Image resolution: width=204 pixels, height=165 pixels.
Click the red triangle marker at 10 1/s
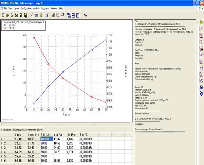(34, 37)
